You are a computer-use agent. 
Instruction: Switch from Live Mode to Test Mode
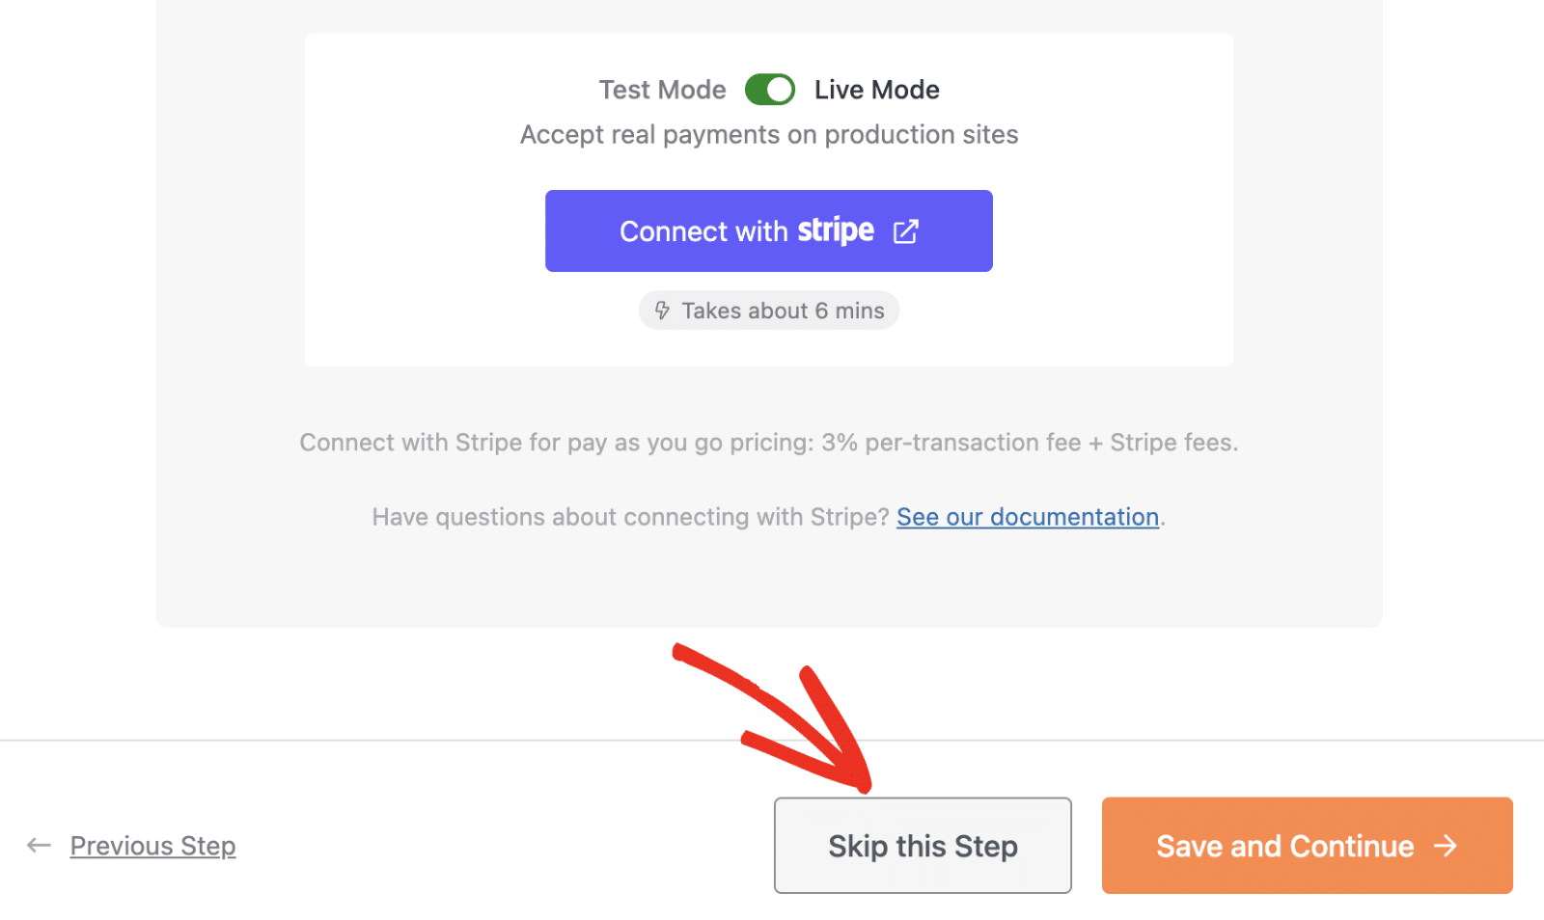pos(769,89)
